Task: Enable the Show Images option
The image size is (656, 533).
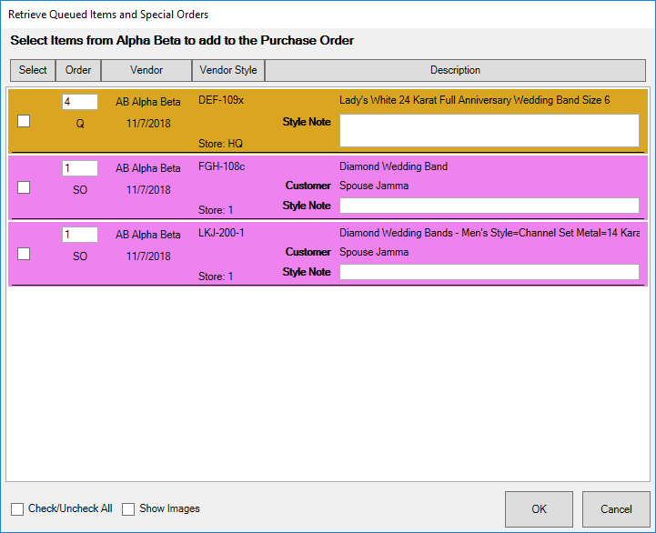Action: [128, 509]
